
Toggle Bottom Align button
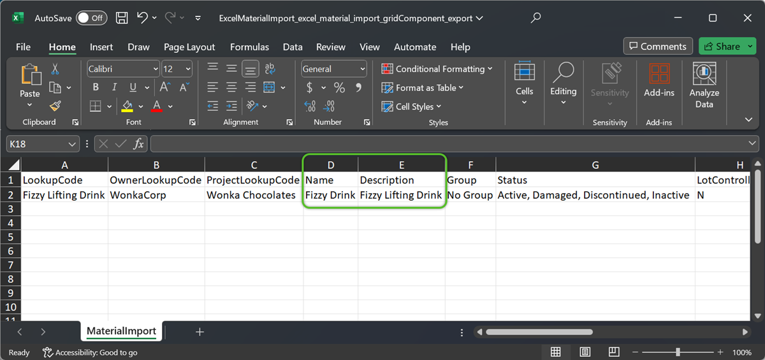[x=251, y=68]
